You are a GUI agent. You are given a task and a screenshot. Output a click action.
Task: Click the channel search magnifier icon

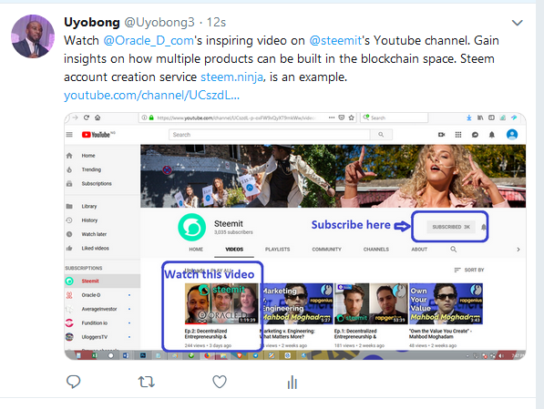tap(454, 249)
